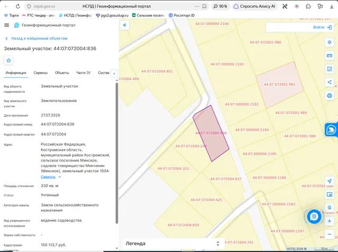Click parcel label 44:07:000000:2194

(x=212, y=24)
